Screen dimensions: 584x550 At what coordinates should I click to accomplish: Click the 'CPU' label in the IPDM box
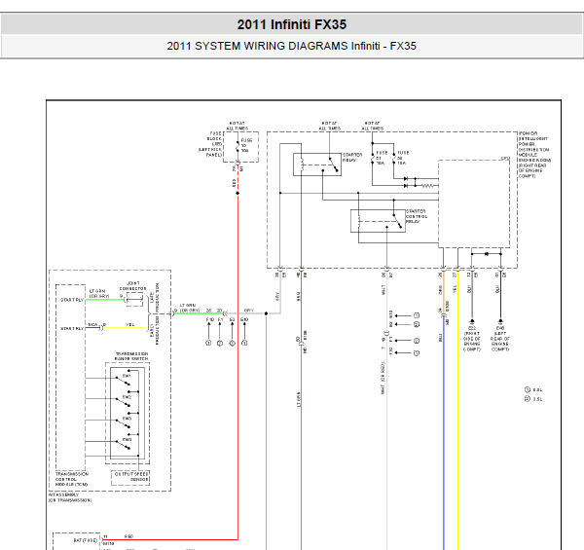pos(505,159)
